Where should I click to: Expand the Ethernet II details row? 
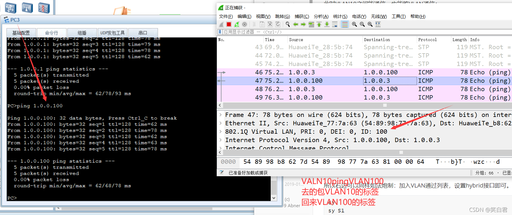220,123
